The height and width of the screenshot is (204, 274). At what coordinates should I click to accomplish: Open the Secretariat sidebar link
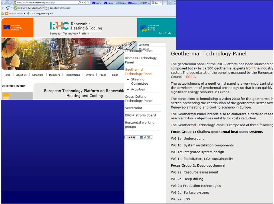tap(134, 108)
